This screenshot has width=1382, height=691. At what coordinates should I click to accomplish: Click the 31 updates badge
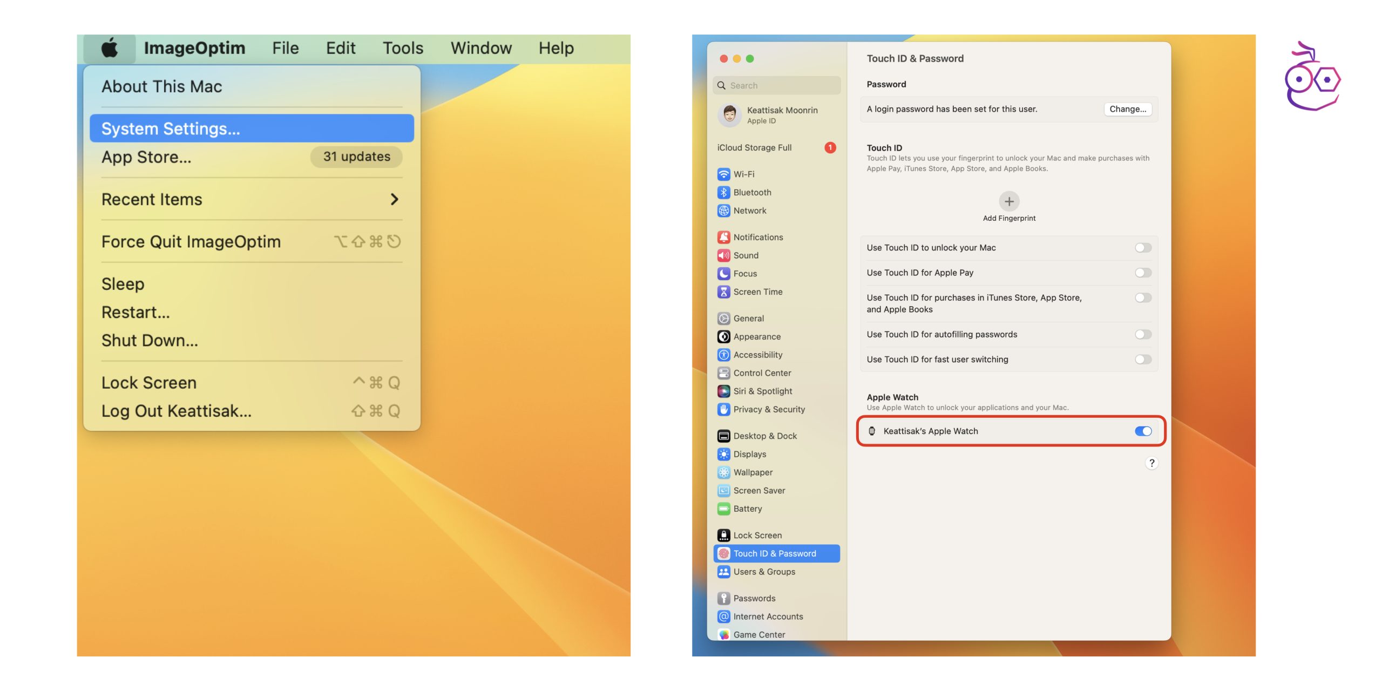click(x=356, y=157)
